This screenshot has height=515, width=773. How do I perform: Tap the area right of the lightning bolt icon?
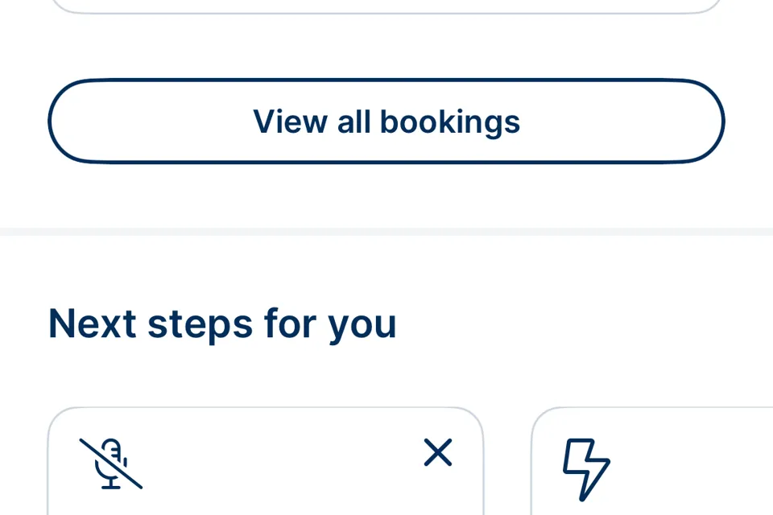pyautogui.click(x=690, y=468)
